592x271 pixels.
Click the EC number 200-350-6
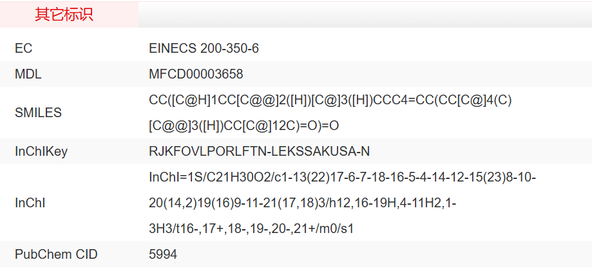[230, 49]
